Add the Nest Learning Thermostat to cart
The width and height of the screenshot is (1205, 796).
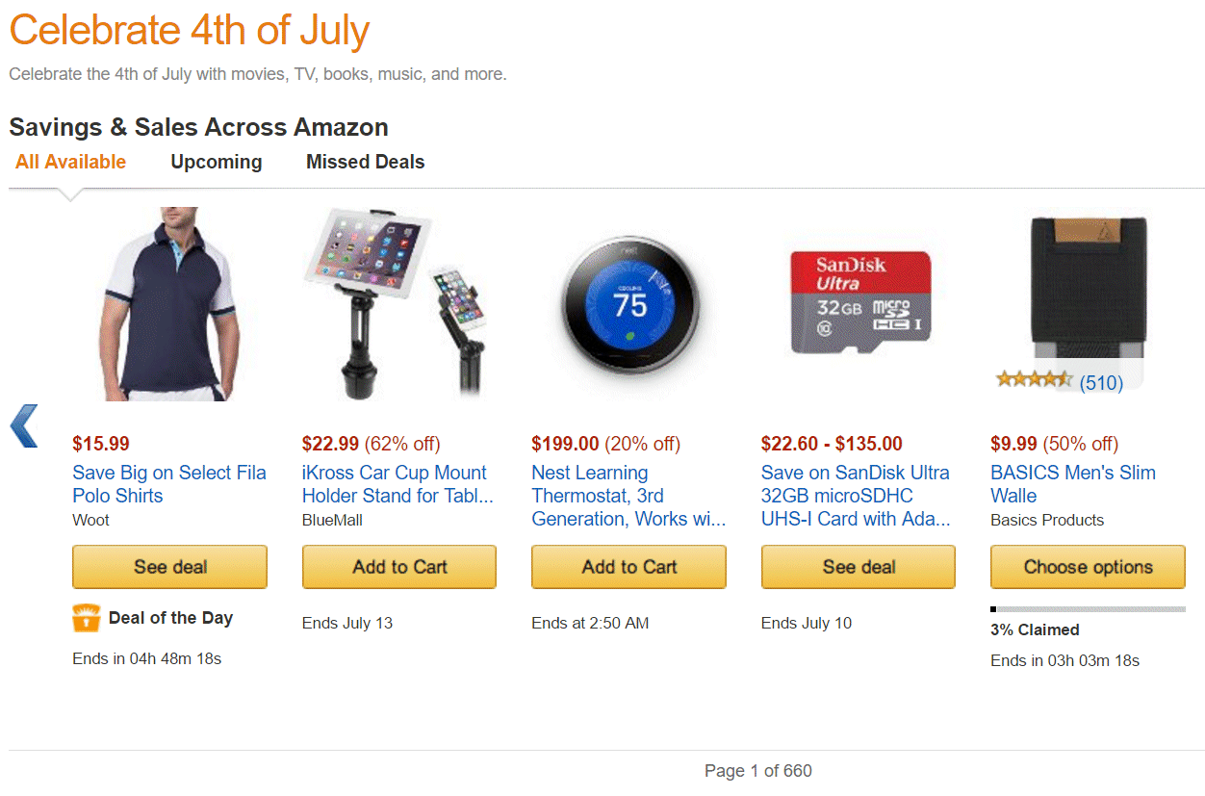tap(628, 567)
